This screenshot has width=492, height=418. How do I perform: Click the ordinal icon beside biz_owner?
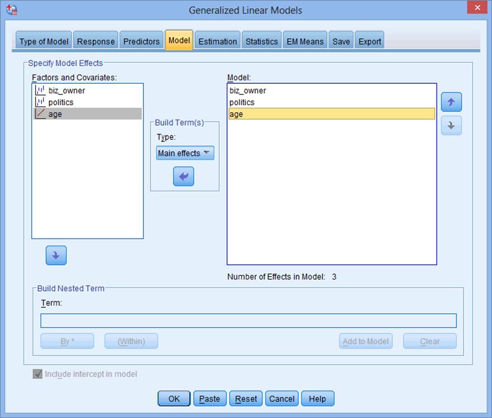click(x=40, y=90)
